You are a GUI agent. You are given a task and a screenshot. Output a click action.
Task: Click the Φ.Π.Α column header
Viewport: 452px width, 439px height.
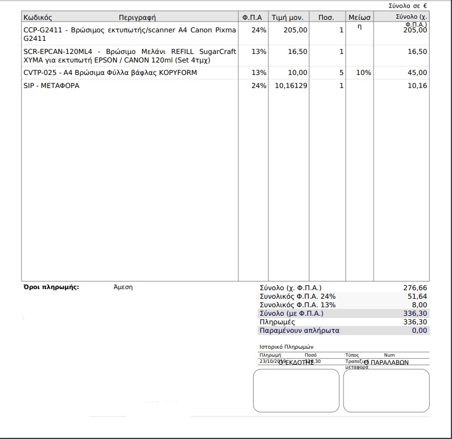tap(252, 17)
